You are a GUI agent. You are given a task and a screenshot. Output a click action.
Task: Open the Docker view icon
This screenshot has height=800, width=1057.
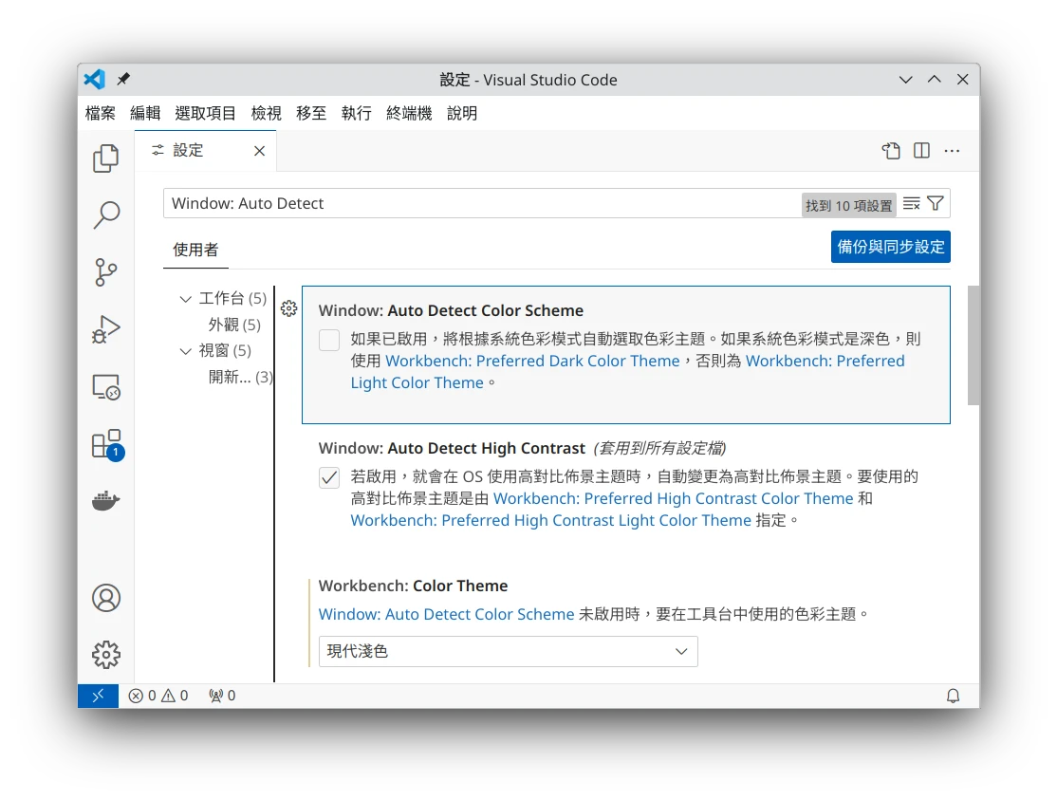point(105,501)
